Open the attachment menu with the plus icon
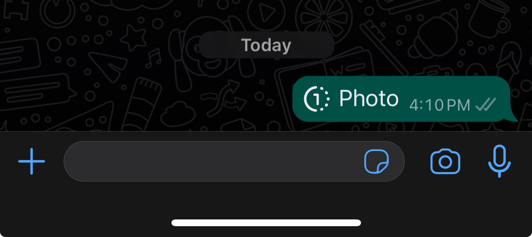532x237 pixels. pyautogui.click(x=32, y=161)
